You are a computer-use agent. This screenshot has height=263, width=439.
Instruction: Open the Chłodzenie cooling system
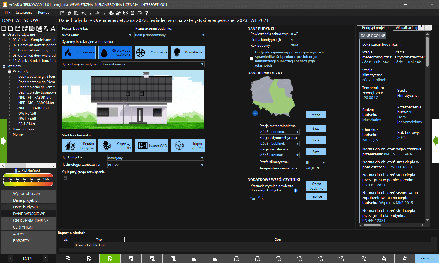[x=151, y=53]
